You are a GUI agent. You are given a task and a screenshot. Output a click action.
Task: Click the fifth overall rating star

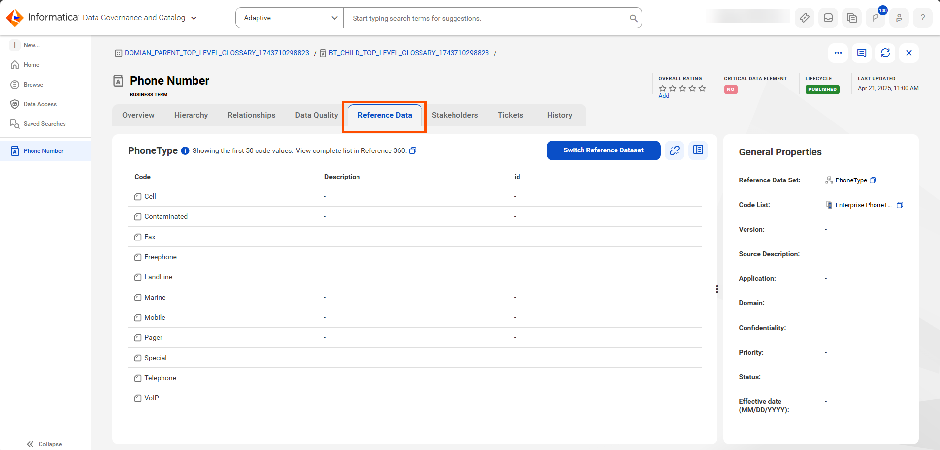tap(702, 89)
